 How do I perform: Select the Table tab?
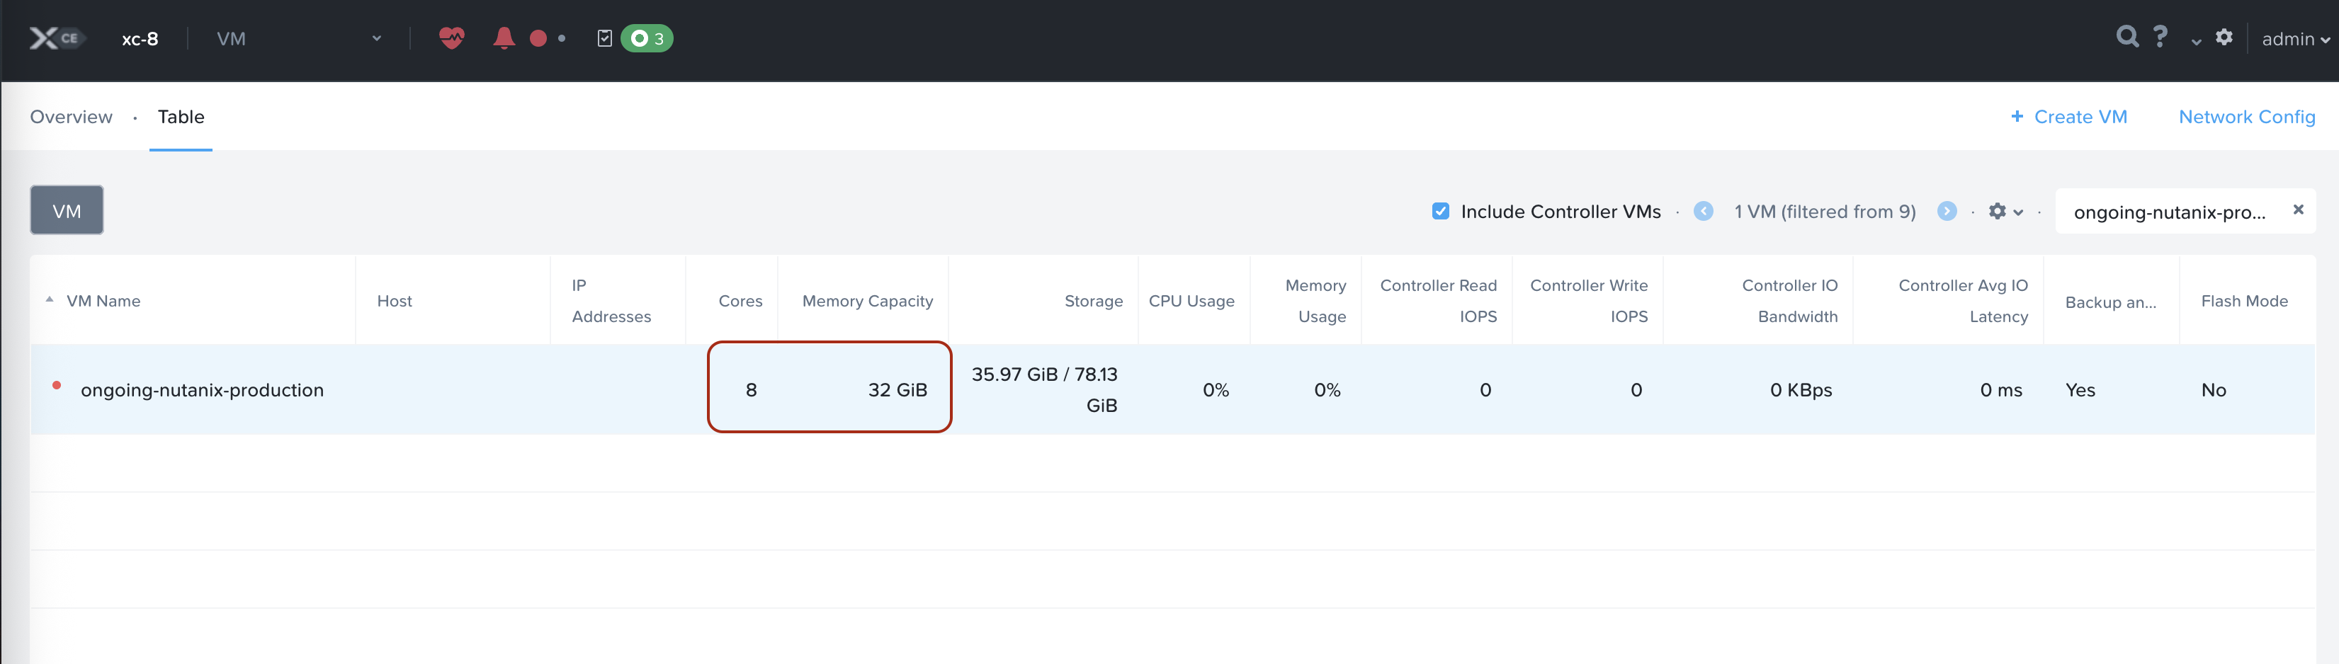[181, 116]
